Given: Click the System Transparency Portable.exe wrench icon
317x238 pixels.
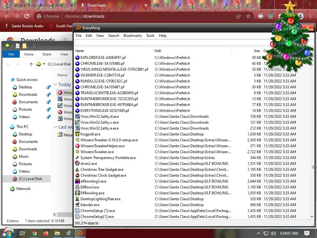Looking at the screenshot, I should (77, 158).
